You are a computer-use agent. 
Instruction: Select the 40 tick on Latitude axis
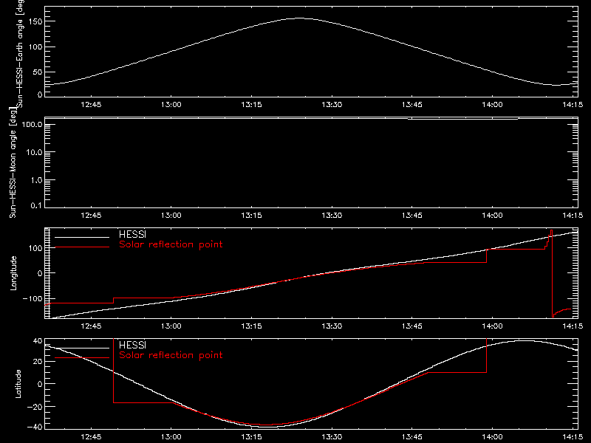click(38, 341)
